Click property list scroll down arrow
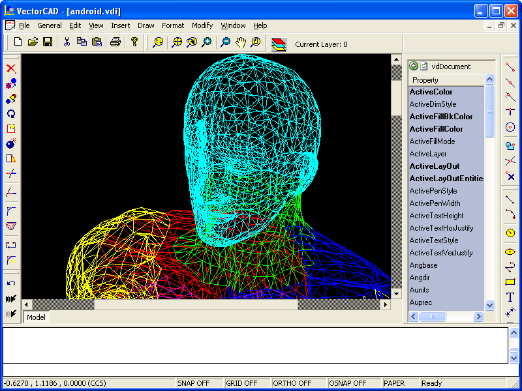The image size is (522, 391). [489, 305]
